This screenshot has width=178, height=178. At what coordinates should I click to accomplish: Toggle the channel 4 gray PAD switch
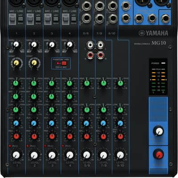(65, 19)
